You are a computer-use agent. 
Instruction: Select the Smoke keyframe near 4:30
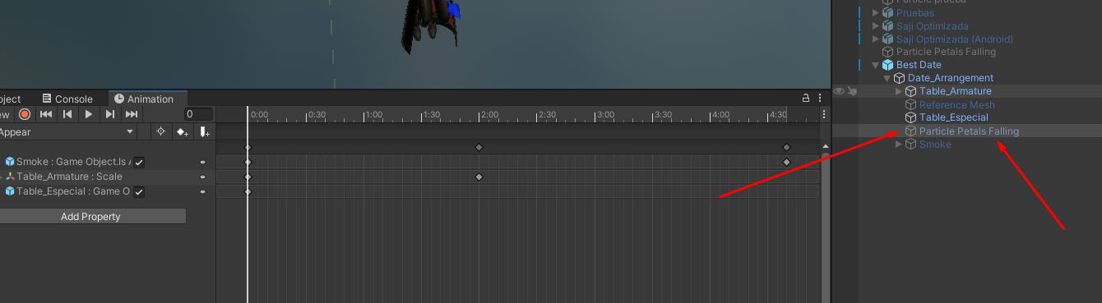click(786, 162)
